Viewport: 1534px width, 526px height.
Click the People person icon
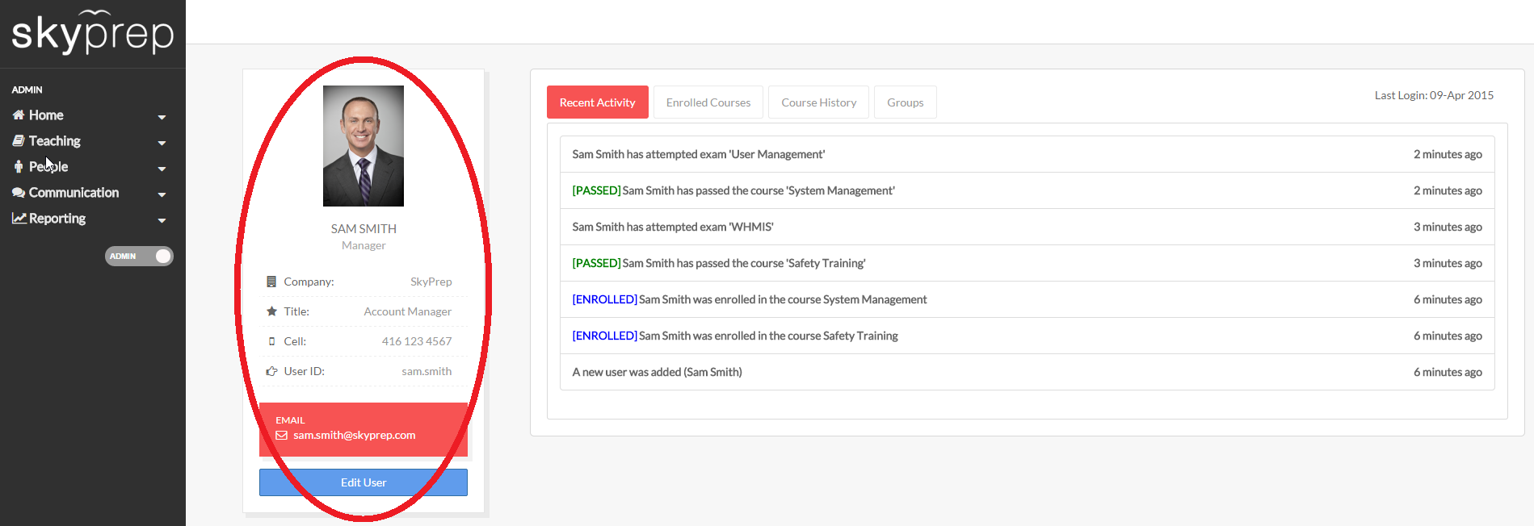pos(19,167)
